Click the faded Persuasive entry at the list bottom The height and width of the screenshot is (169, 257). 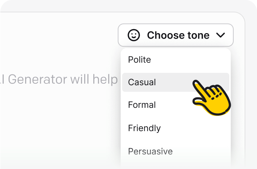(x=150, y=151)
